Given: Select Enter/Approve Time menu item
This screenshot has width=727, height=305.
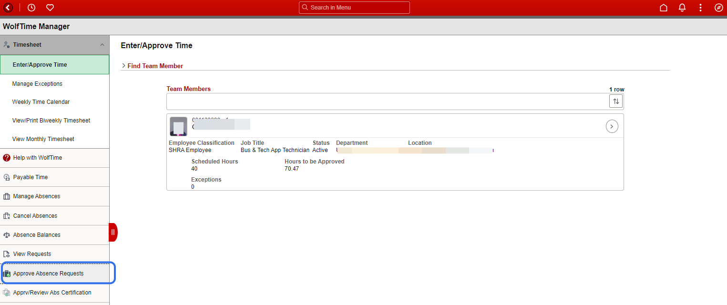Looking at the screenshot, I should point(55,65).
